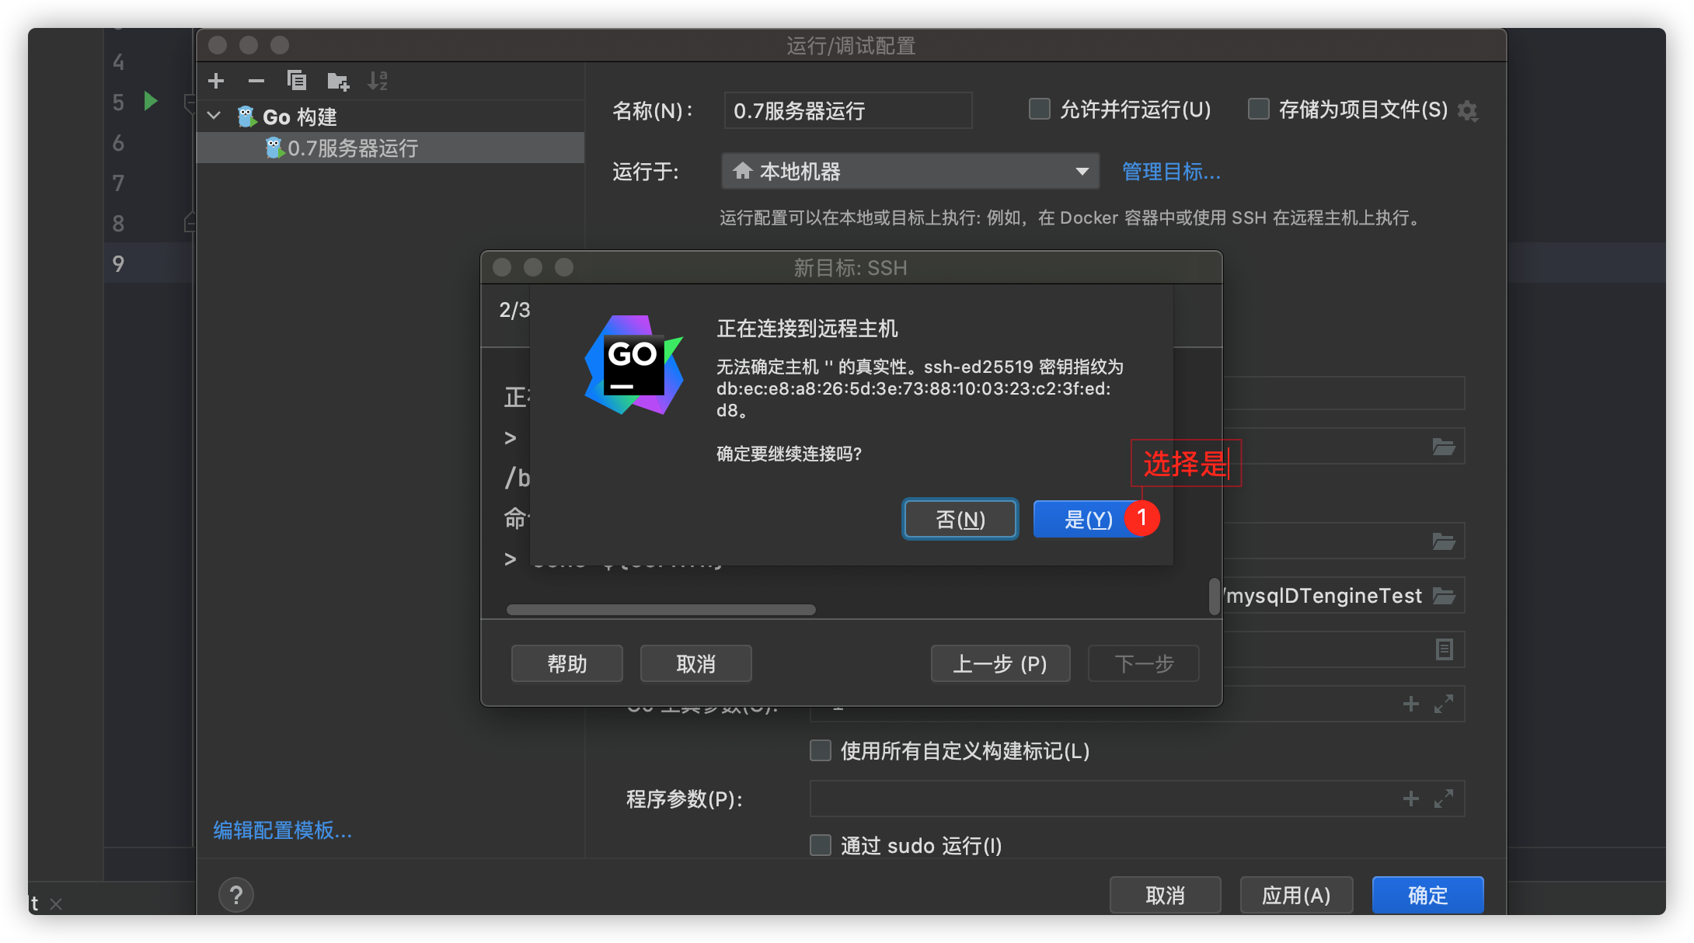Click the copy configuration icon
This screenshot has width=1694, height=943.
coord(297,81)
